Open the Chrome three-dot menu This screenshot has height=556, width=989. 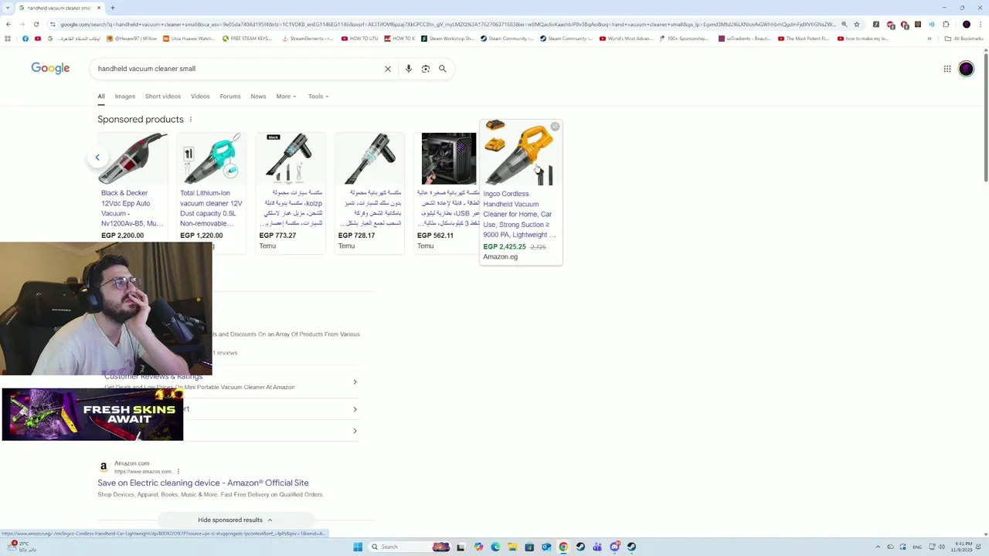(x=980, y=24)
